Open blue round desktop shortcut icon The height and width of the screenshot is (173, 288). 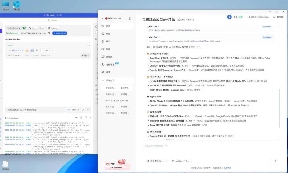click(x=17, y=6)
